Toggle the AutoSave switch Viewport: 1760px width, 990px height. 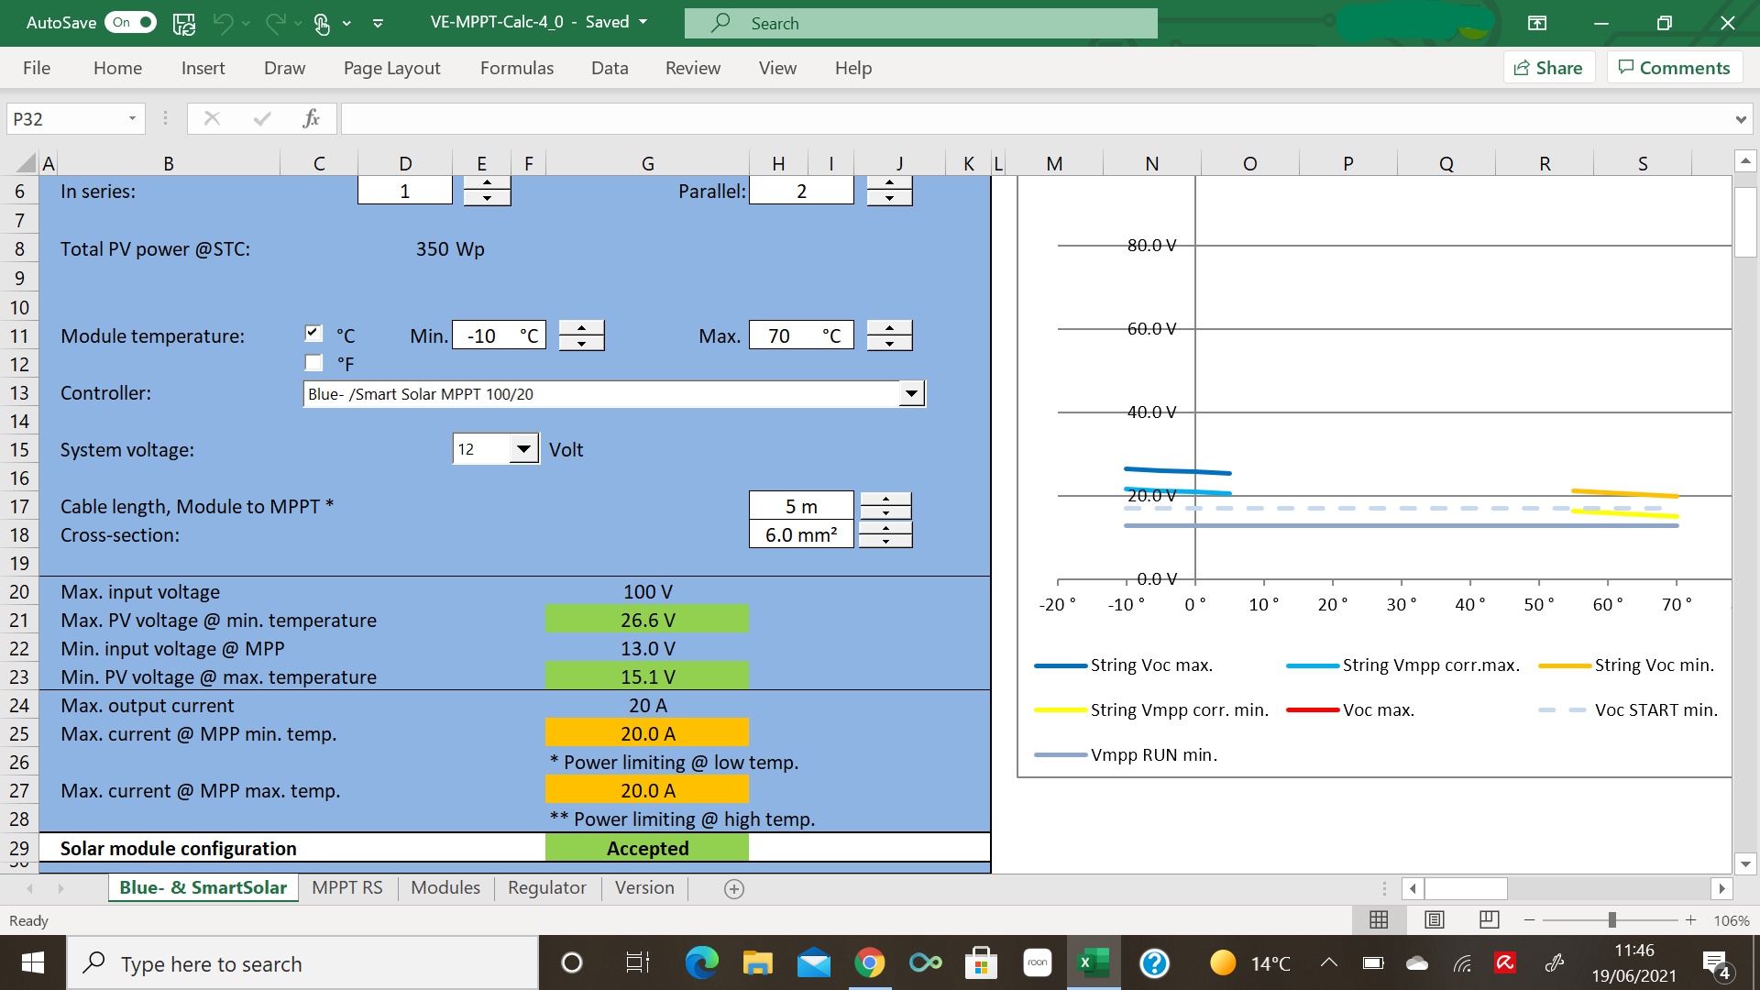pyautogui.click(x=131, y=22)
